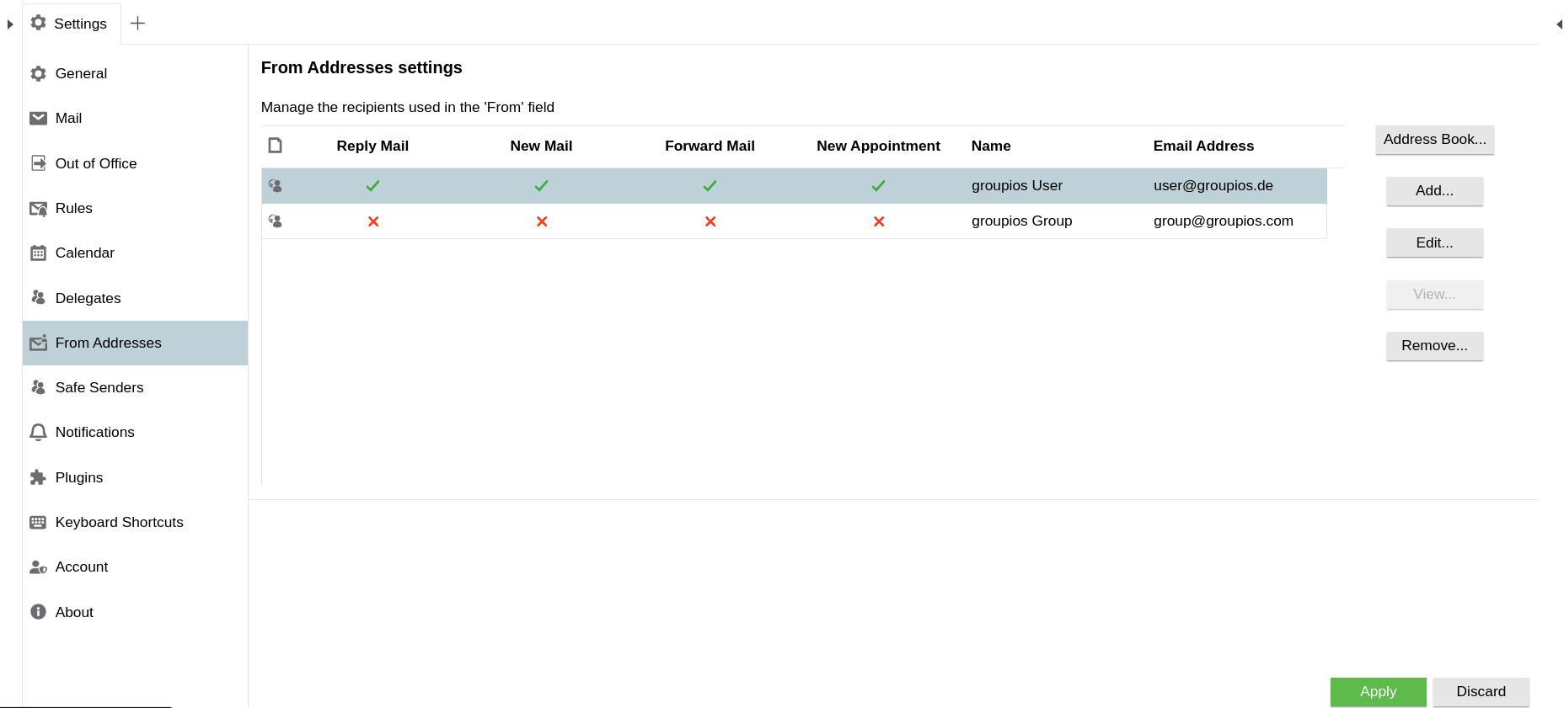Toggle New Appointment for groupios Group
This screenshot has height=708, width=1564.
[878, 221]
